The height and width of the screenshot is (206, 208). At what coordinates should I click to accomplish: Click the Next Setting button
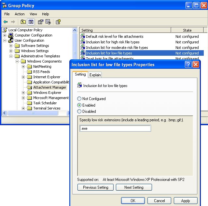(134, 187)
